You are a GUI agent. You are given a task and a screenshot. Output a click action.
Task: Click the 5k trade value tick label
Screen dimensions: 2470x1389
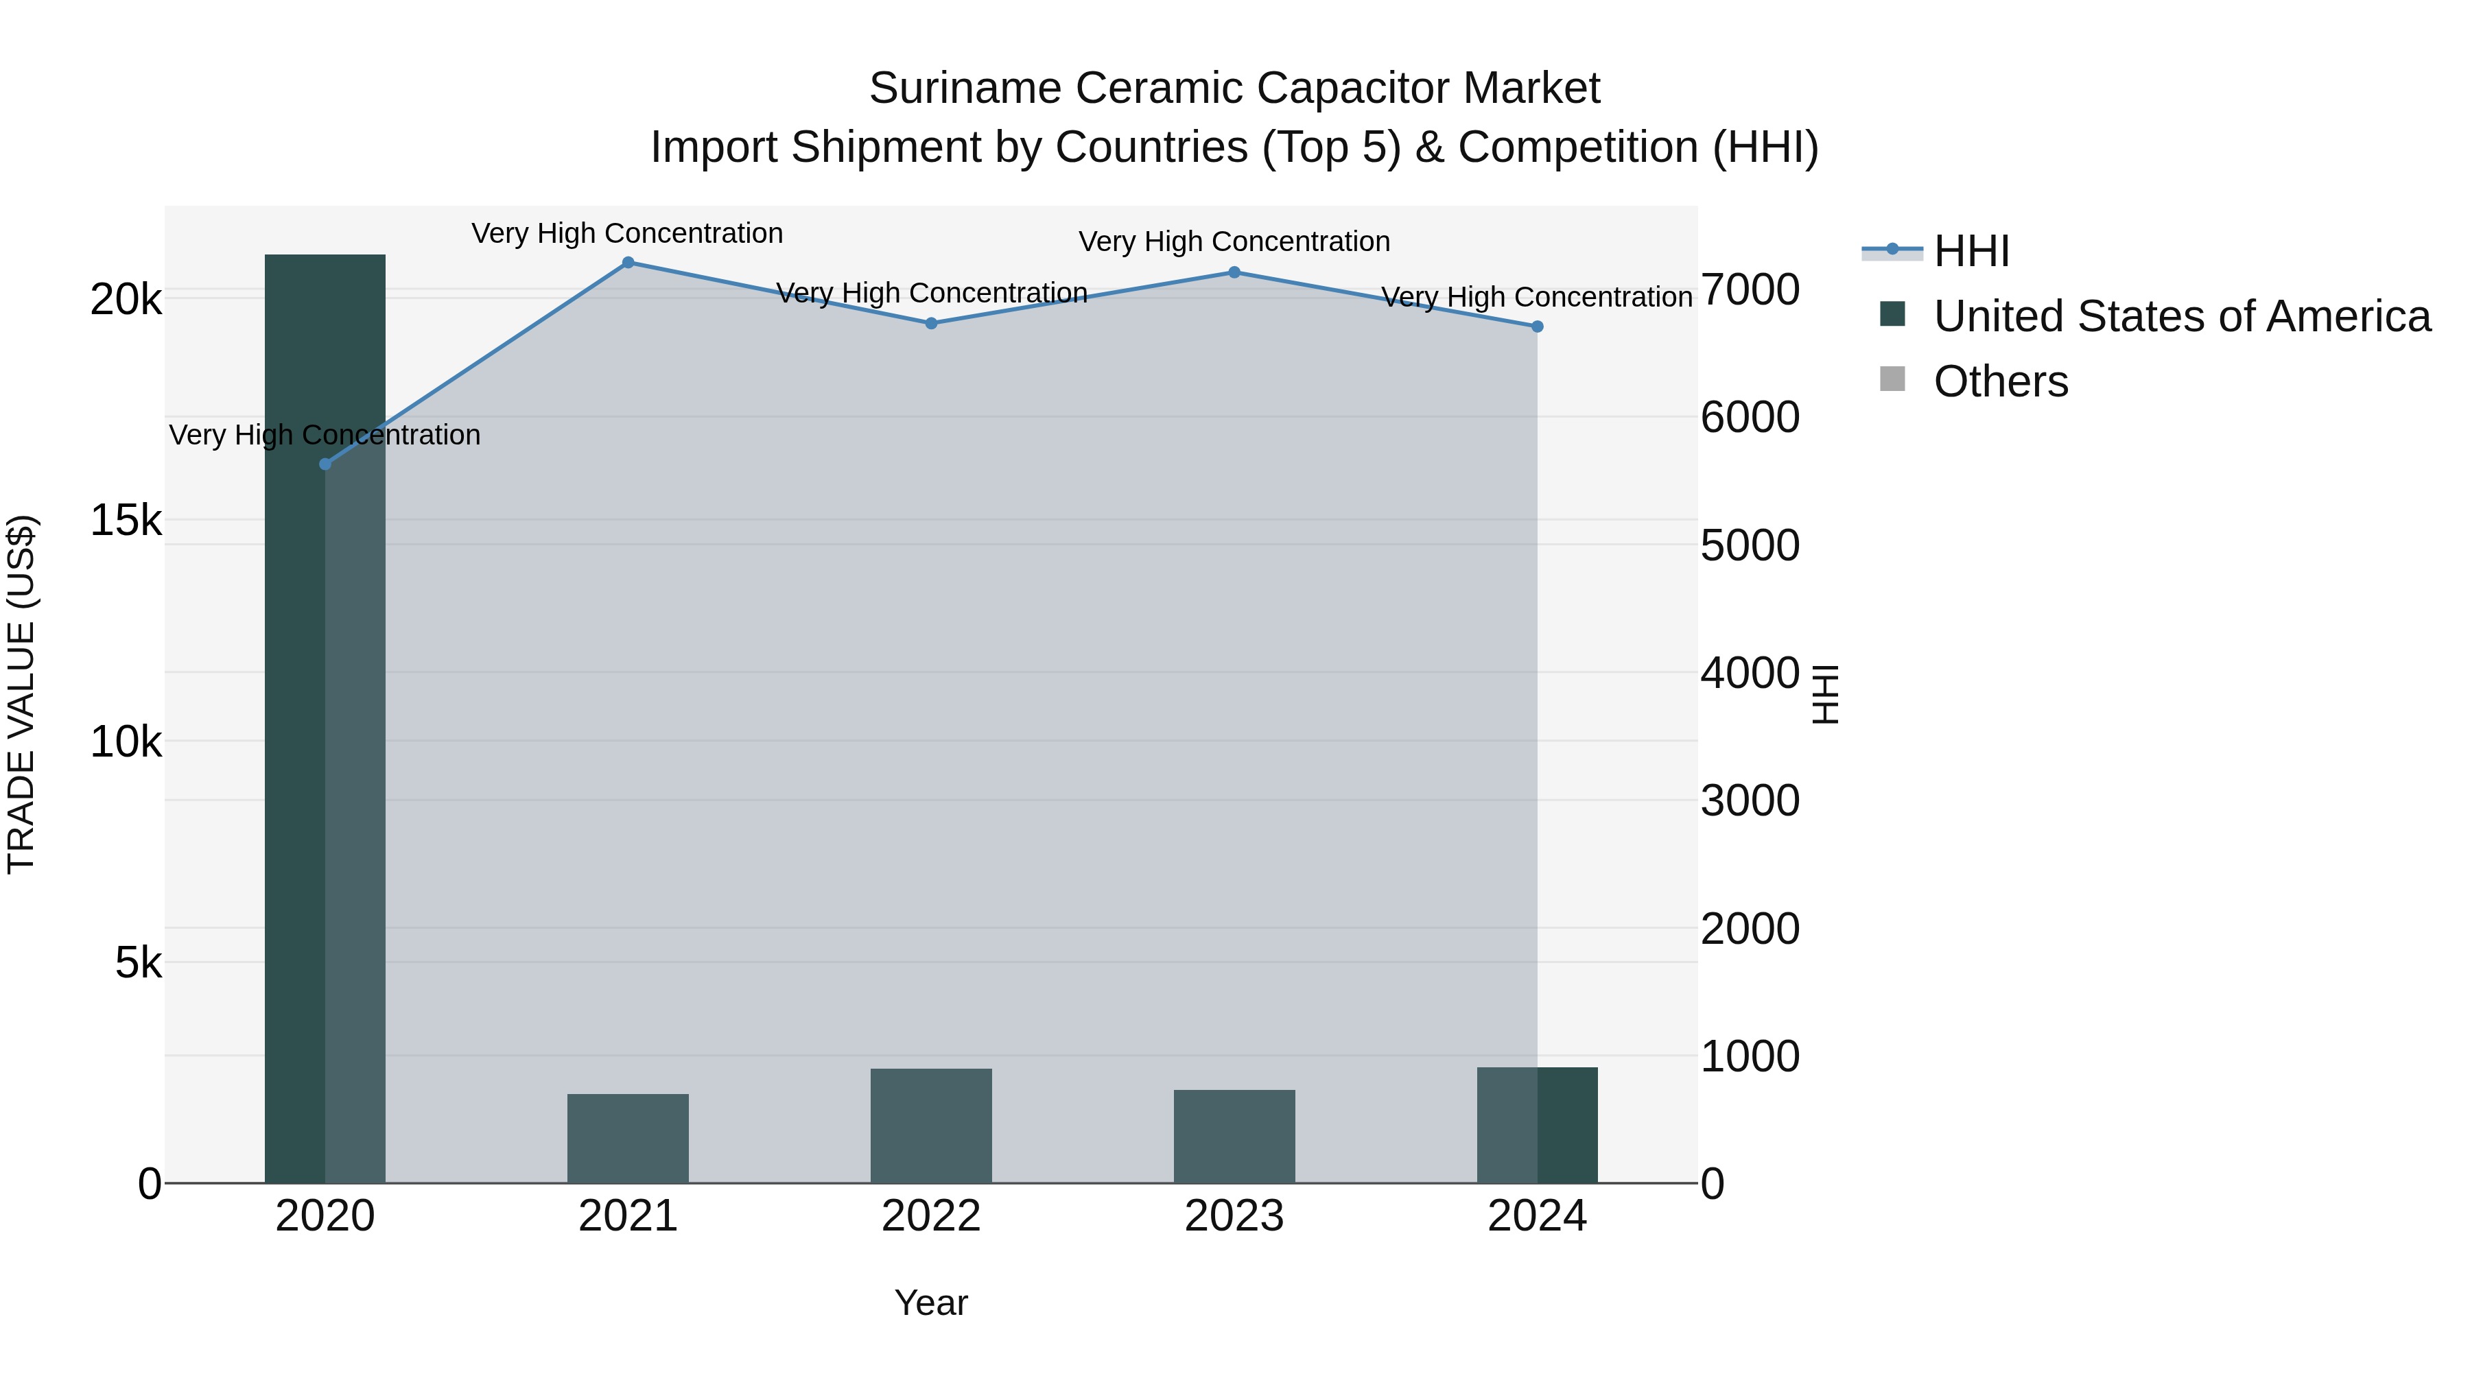138,964
